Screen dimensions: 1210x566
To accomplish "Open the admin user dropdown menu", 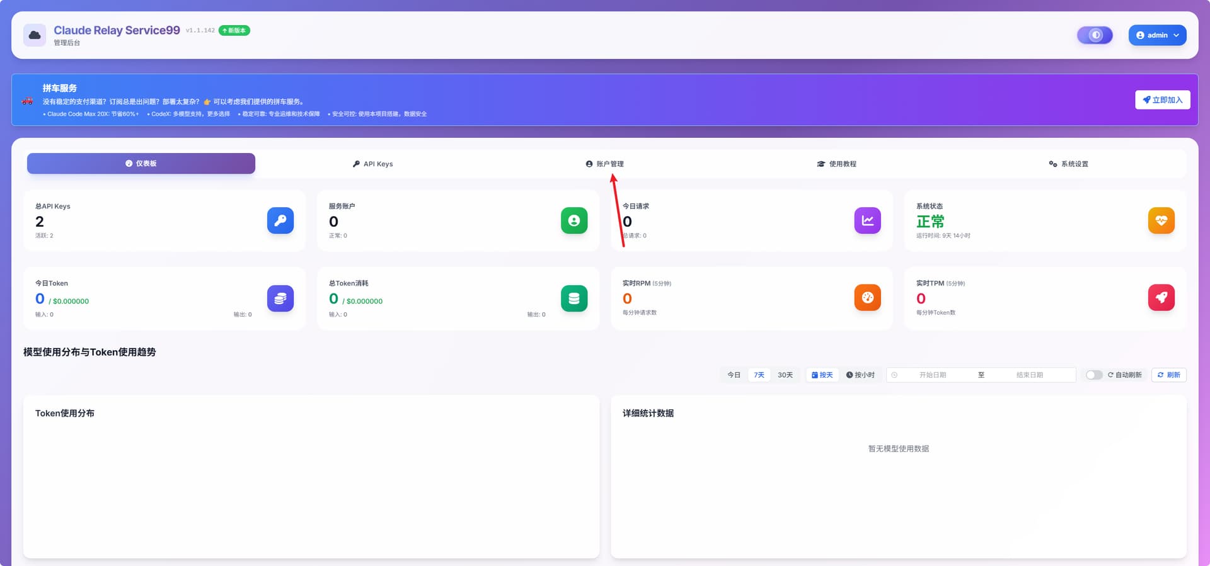I will click(1157, 35).
